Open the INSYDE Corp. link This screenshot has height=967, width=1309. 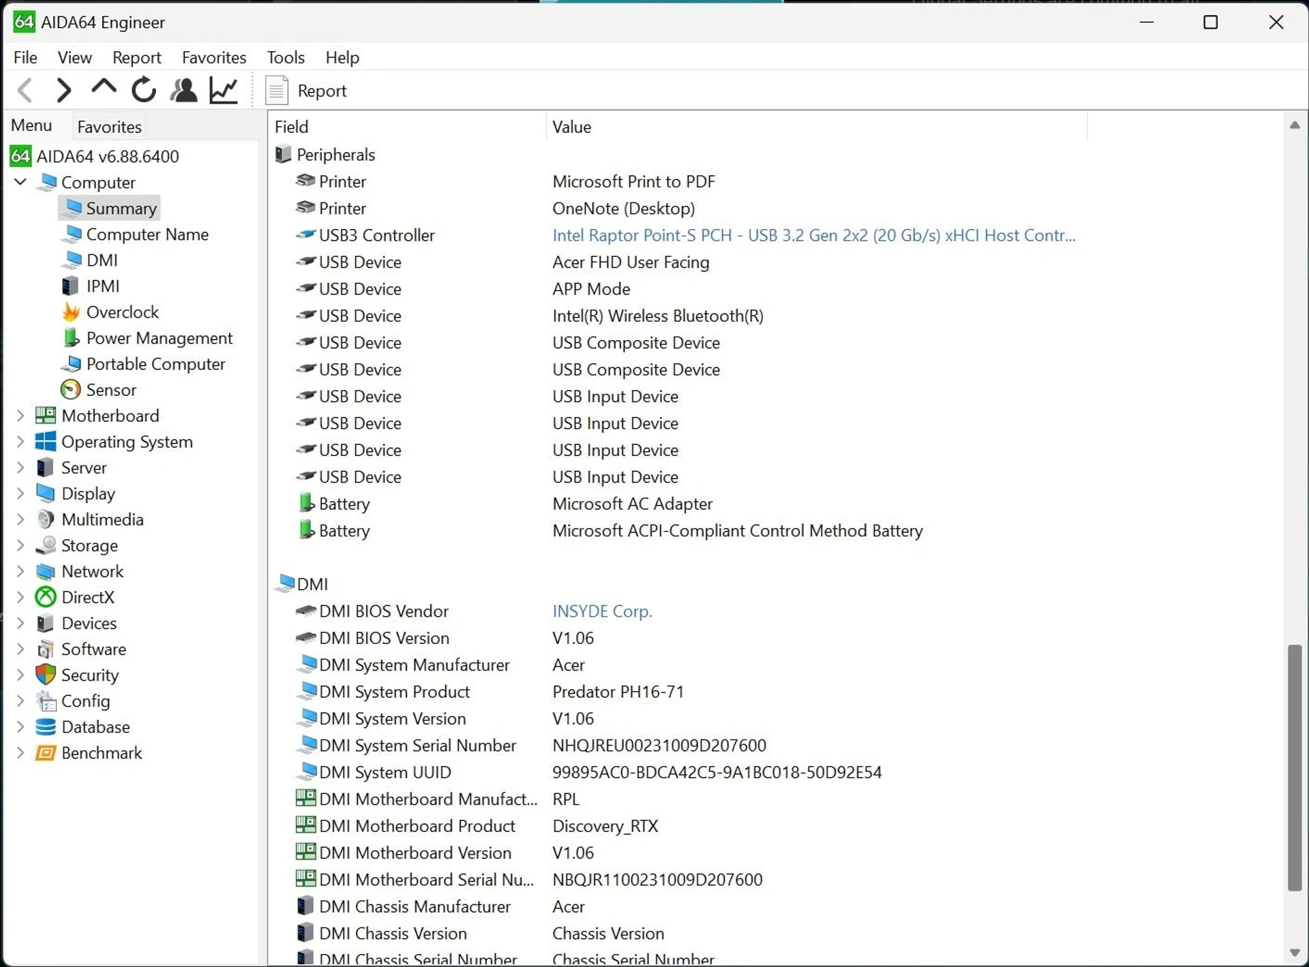tap(602, 611)
